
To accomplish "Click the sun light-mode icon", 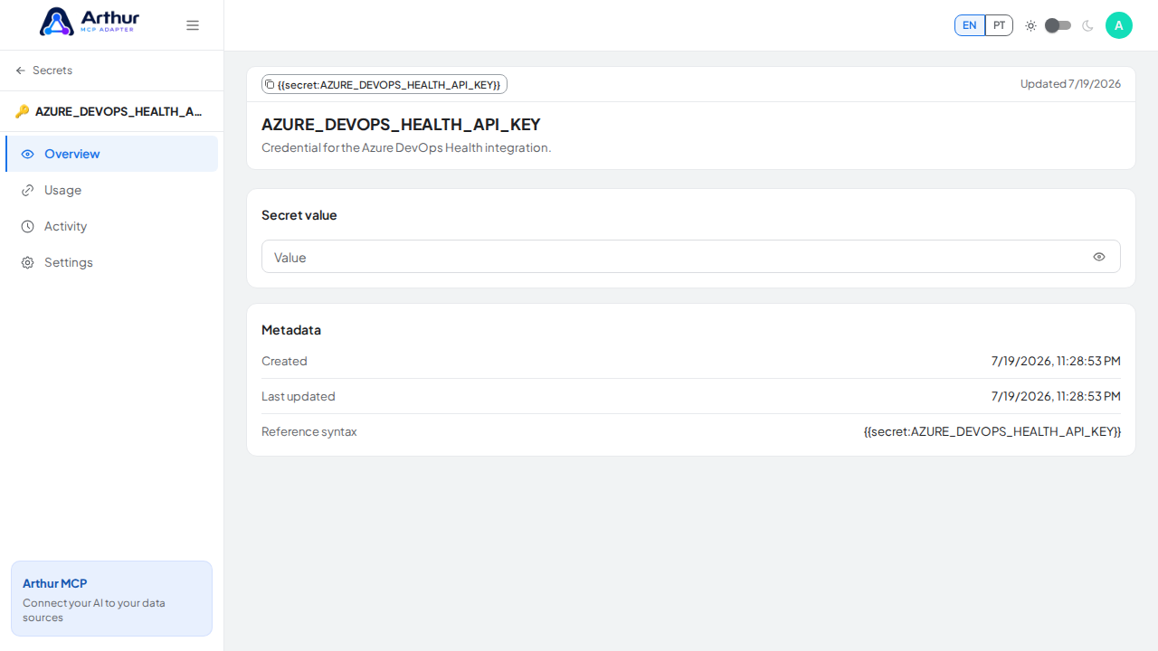I will click(1030, 25).
